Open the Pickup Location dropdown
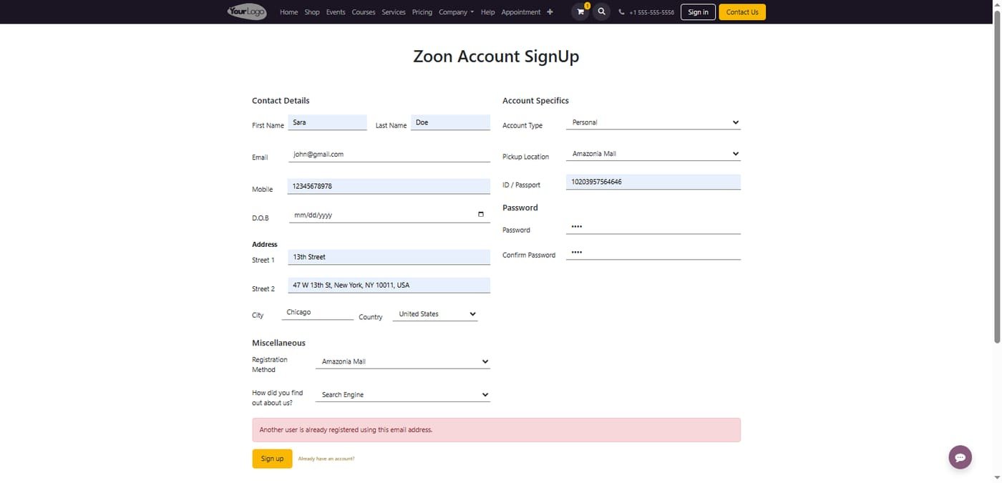 [x=653, y=154]
